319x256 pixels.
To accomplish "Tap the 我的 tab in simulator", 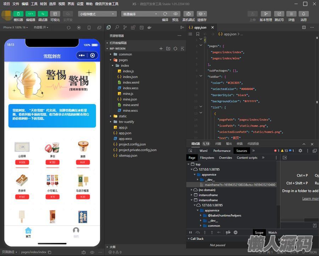I will click(76, 233).
